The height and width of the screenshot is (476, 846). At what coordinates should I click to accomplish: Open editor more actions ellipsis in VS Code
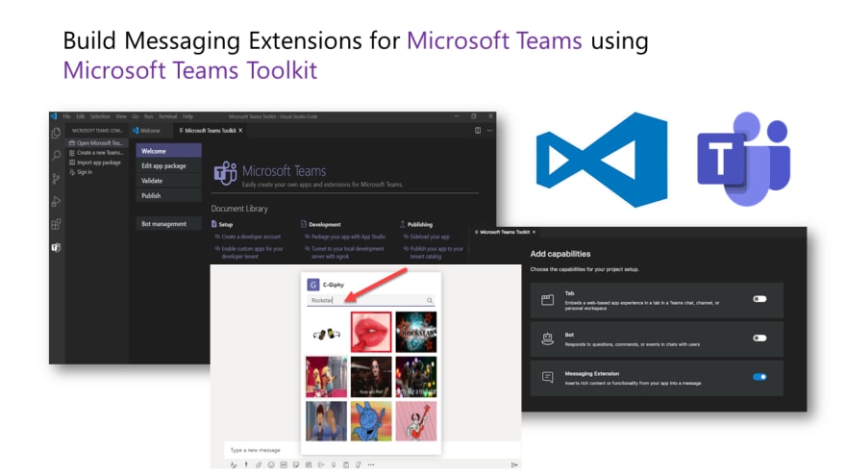[489, 130]
